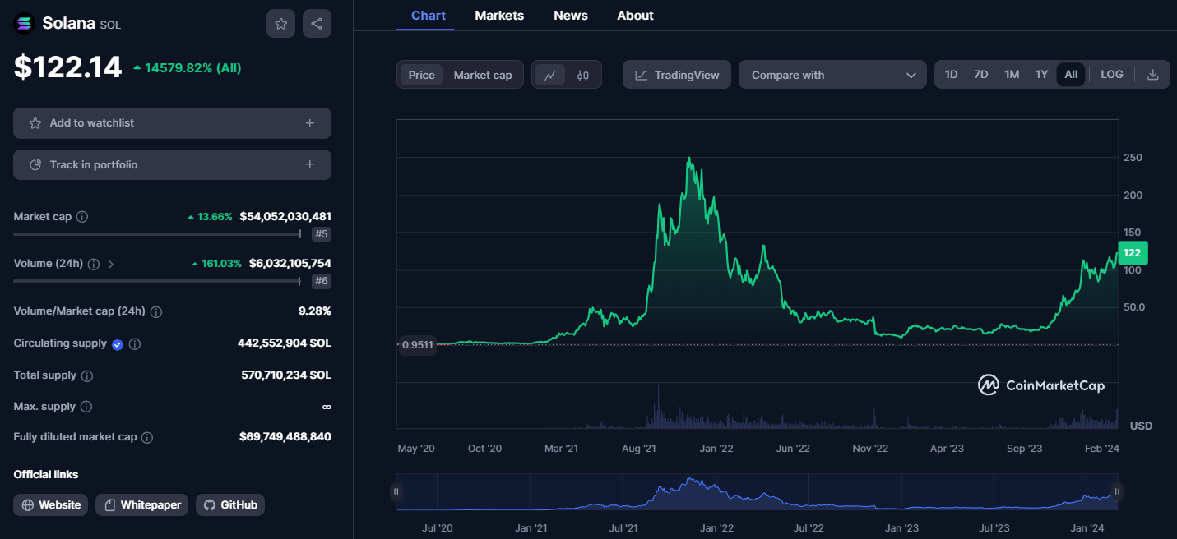Select the 1D time range
Image resolution: width=1177 pixels, height=539 pixels.
tap(951, 75)
